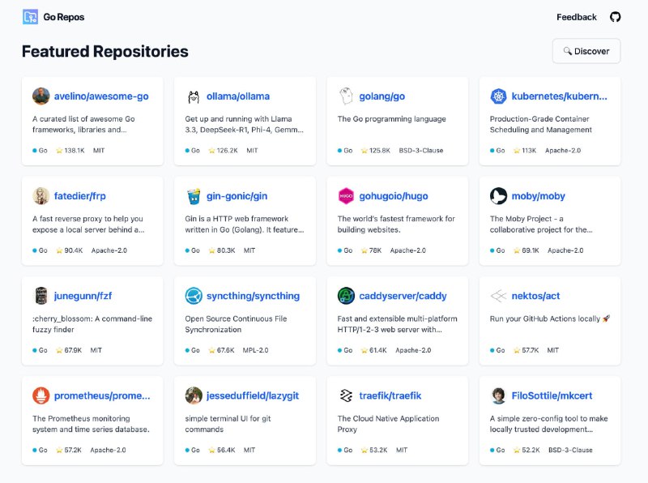Open the Feedback link
The height and width of the screenshot is (483, 648).
tap(577, 17)
